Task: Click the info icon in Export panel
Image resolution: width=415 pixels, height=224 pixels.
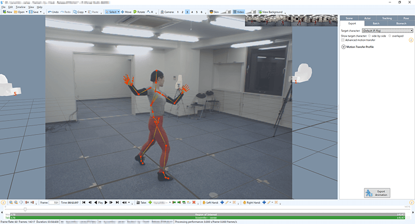Action: (411, 40)
